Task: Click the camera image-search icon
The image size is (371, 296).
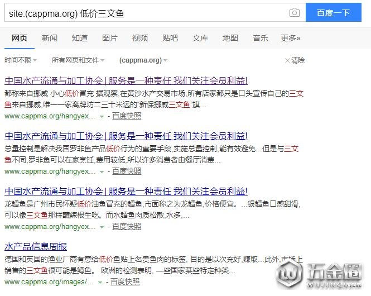Action: pos(295,12)
